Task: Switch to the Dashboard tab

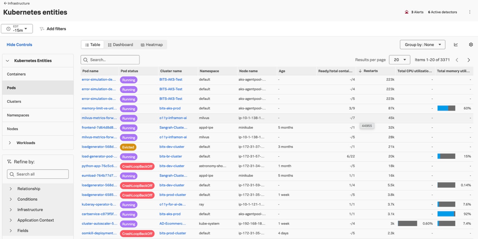Action: [120, 44]
